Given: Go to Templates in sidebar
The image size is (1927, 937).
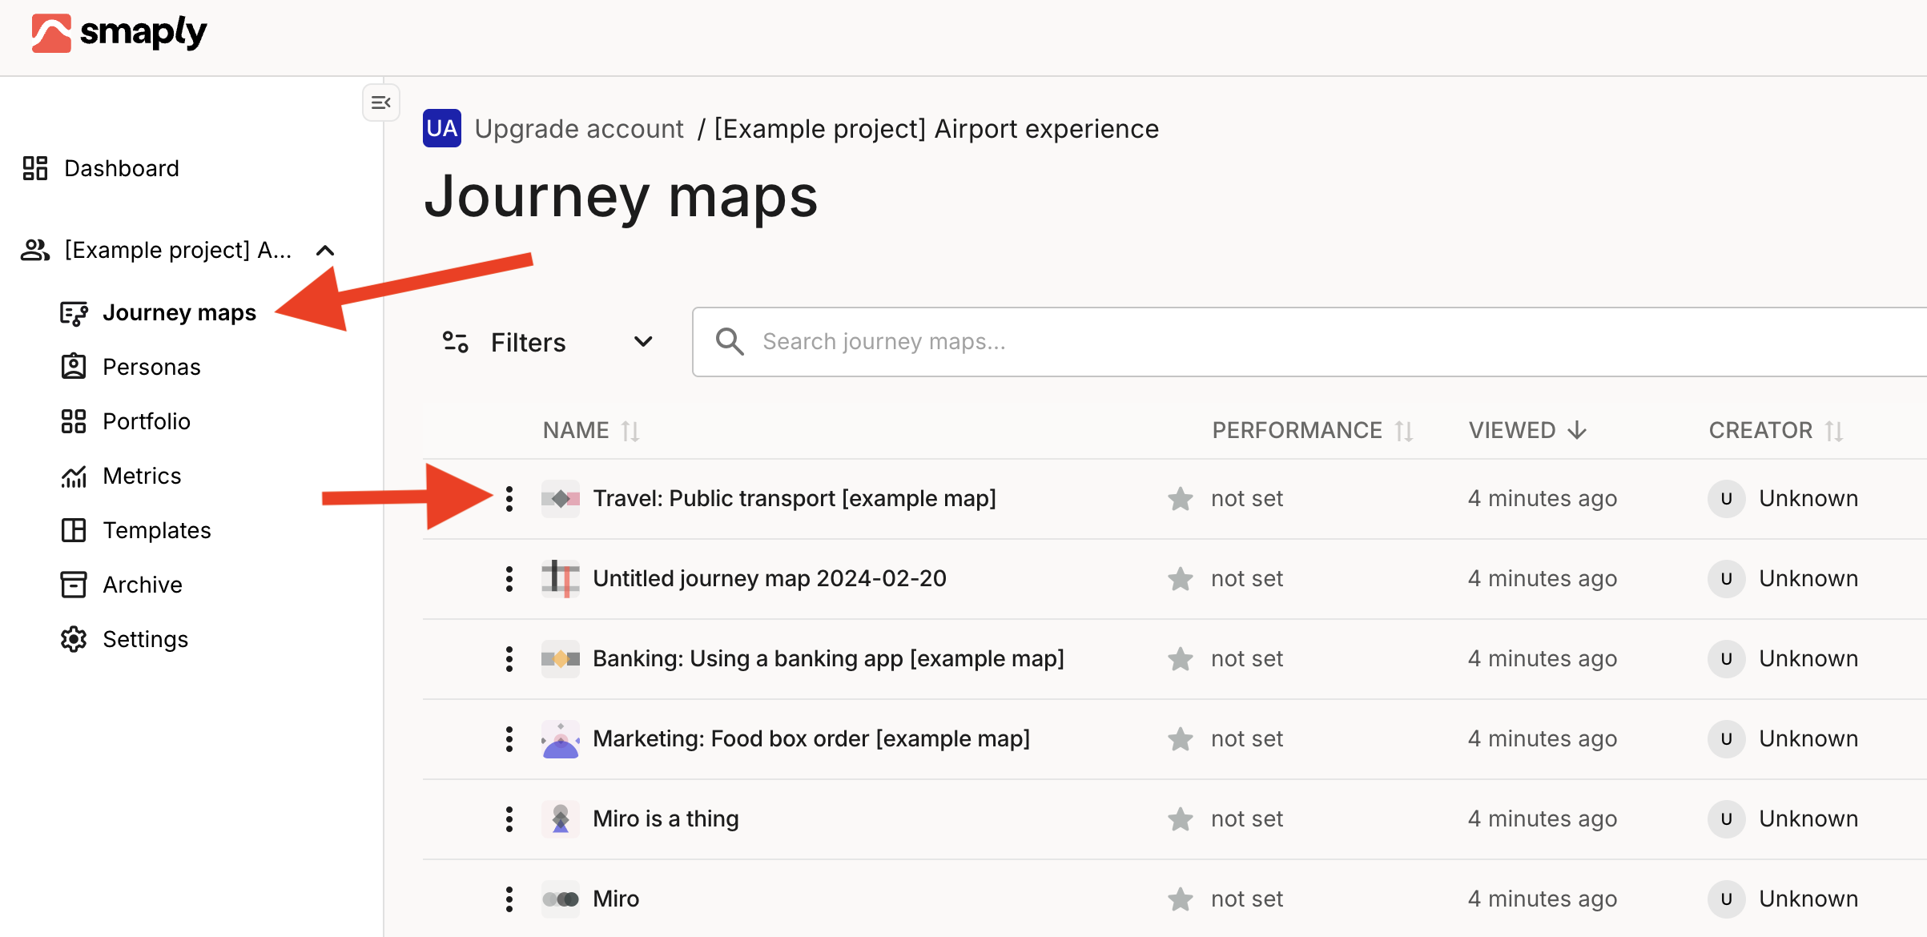Looking at the screenshot, I should 156,530.
